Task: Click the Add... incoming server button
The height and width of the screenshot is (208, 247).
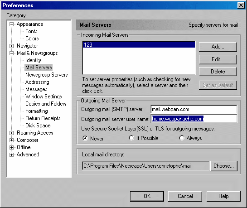Action: click(x=218, y=47)
